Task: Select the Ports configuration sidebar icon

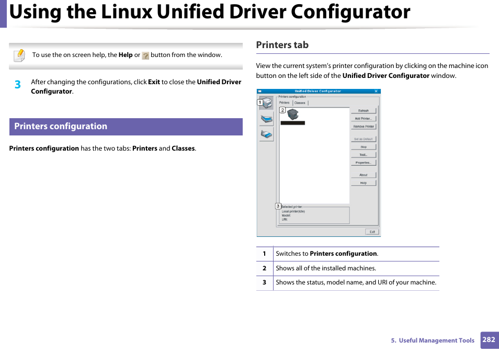Action: tap(267, 135)
